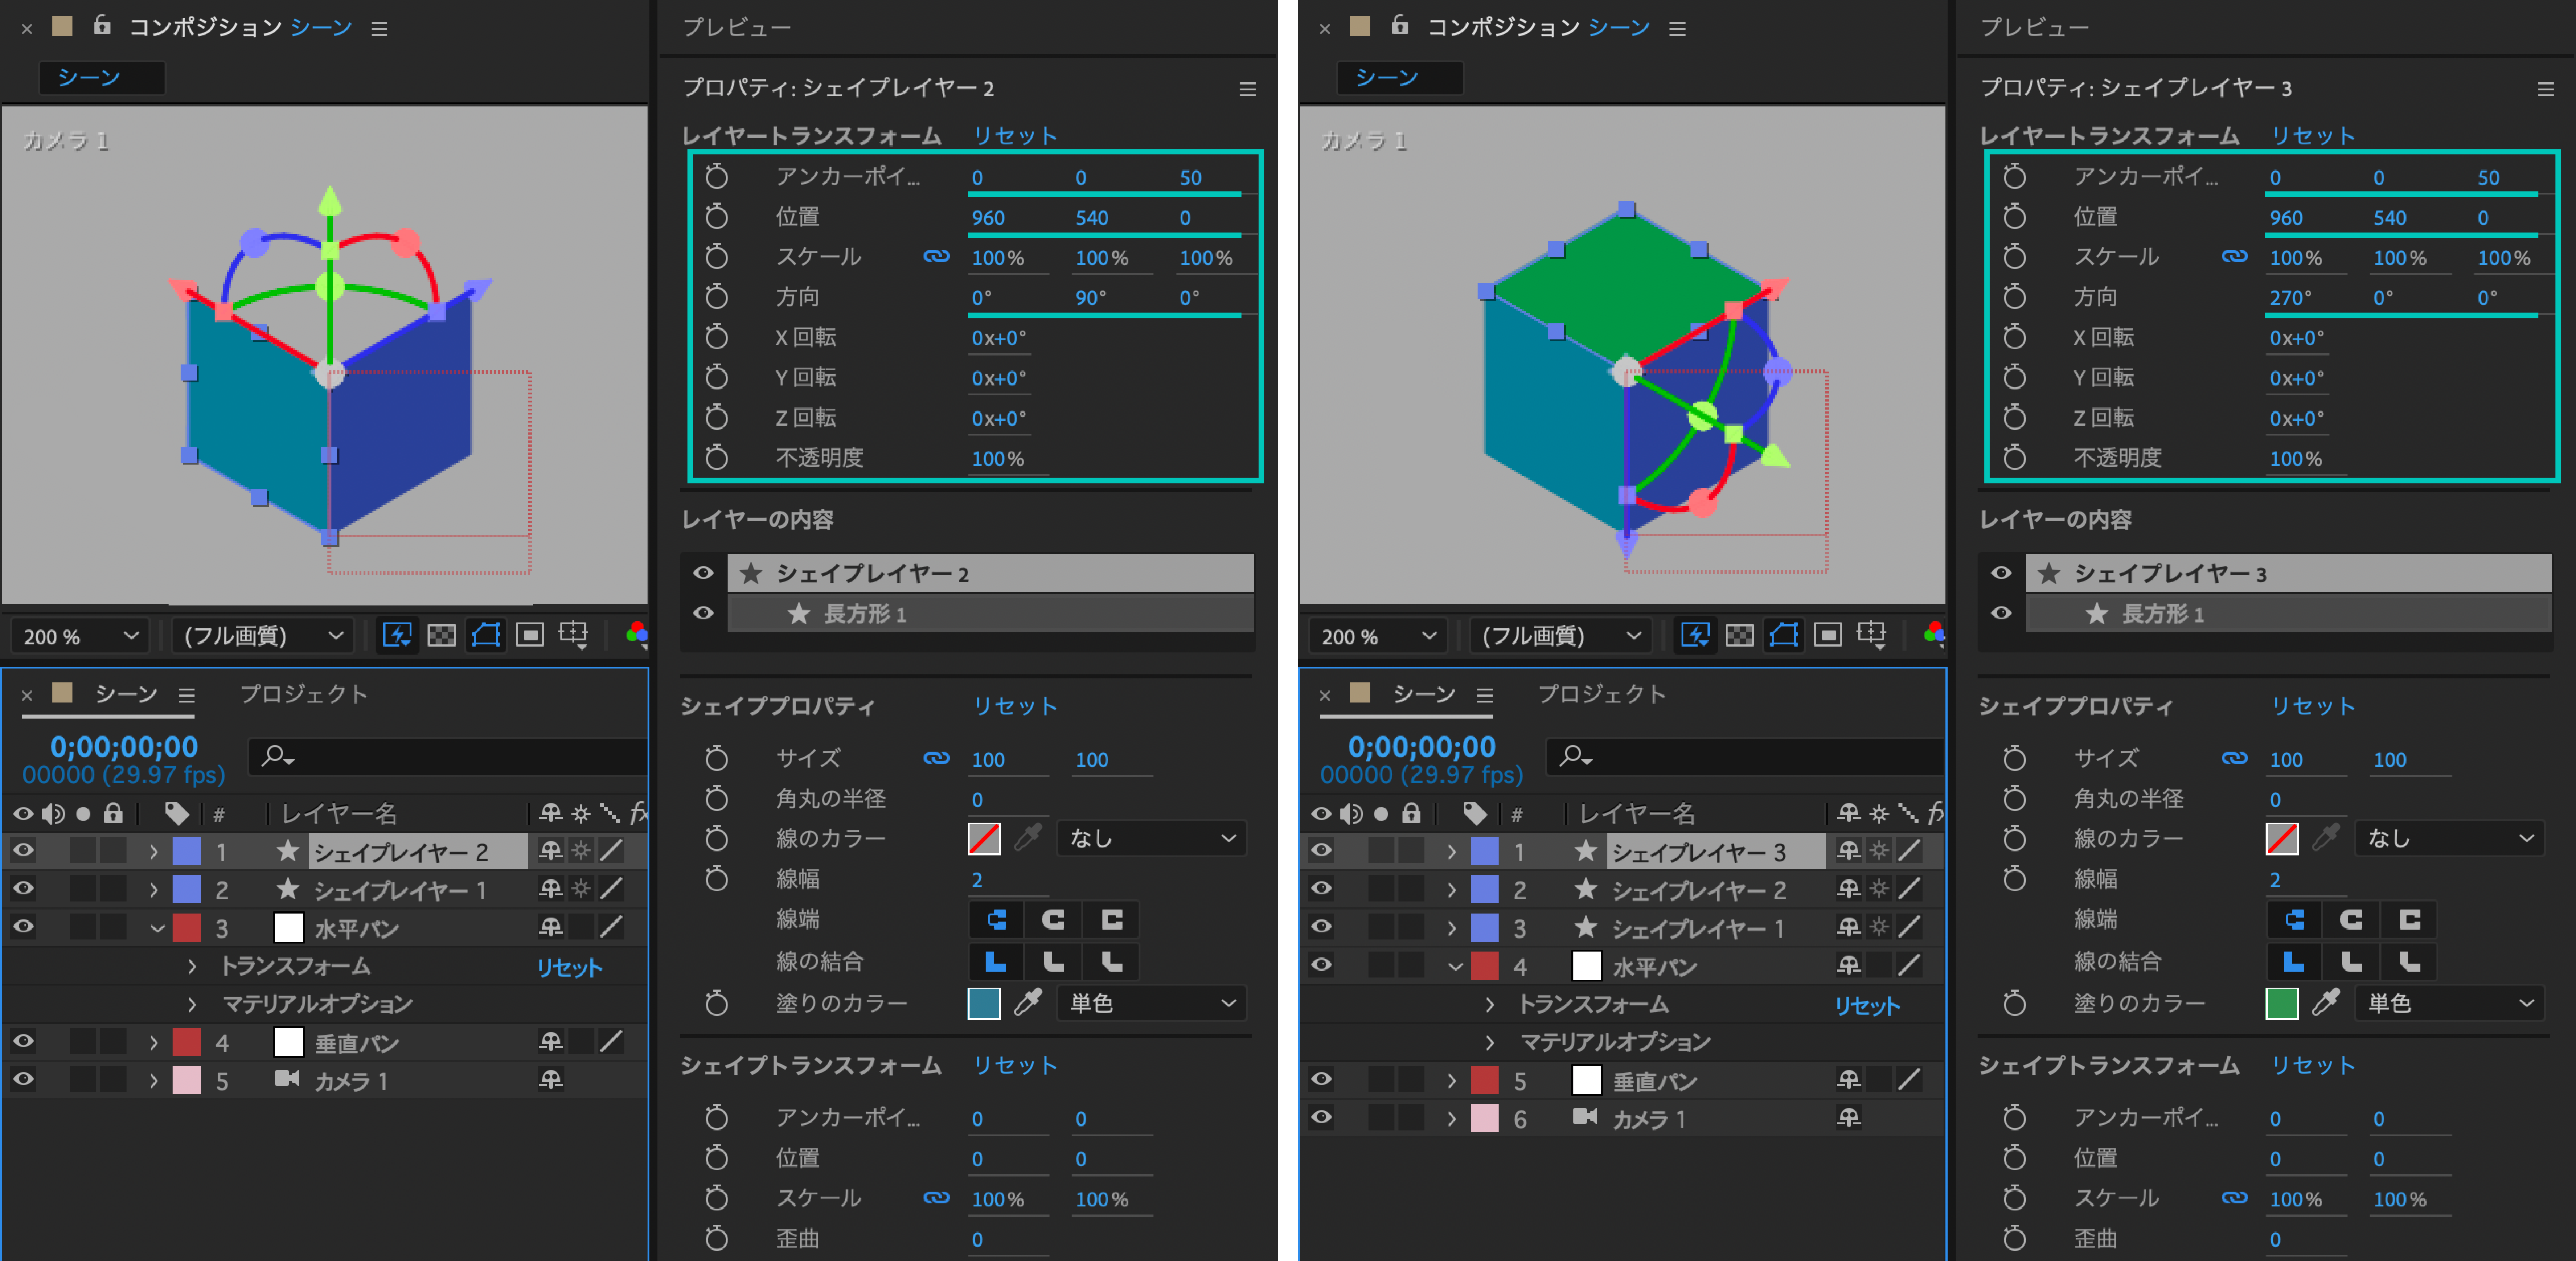The height and width of the screenshot is (1261, 2576).
Task: Select round cap line end in left panel
Action: point(1053,919)
